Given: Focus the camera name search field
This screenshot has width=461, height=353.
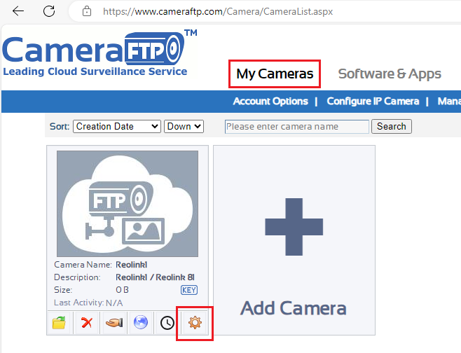Looking at the screenshot, I should coord(296,127).
